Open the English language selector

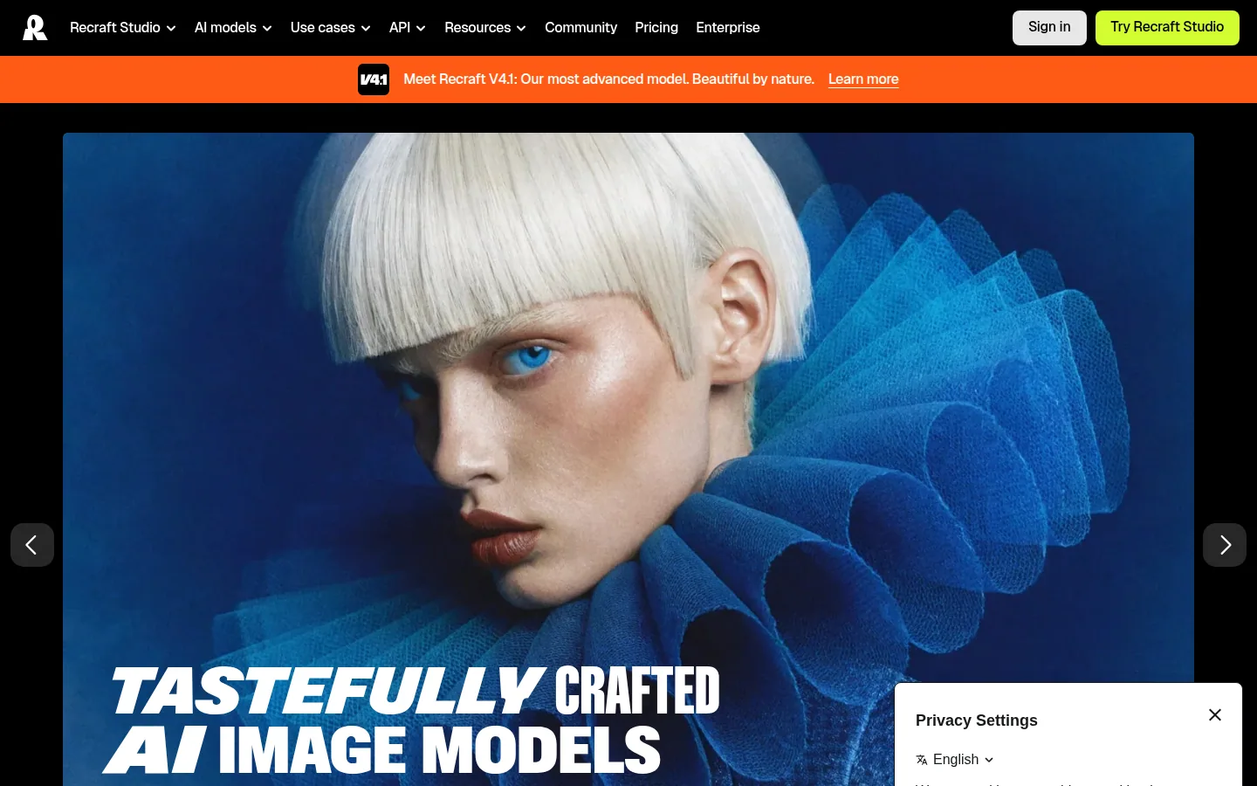(955, 760)
